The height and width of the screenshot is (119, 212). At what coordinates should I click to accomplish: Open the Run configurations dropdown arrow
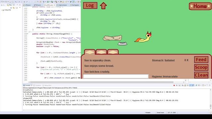pyautogui.click(x=50, y=2)
